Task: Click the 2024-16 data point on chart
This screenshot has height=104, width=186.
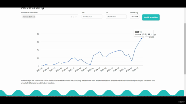Action: (x=141, y=39)
